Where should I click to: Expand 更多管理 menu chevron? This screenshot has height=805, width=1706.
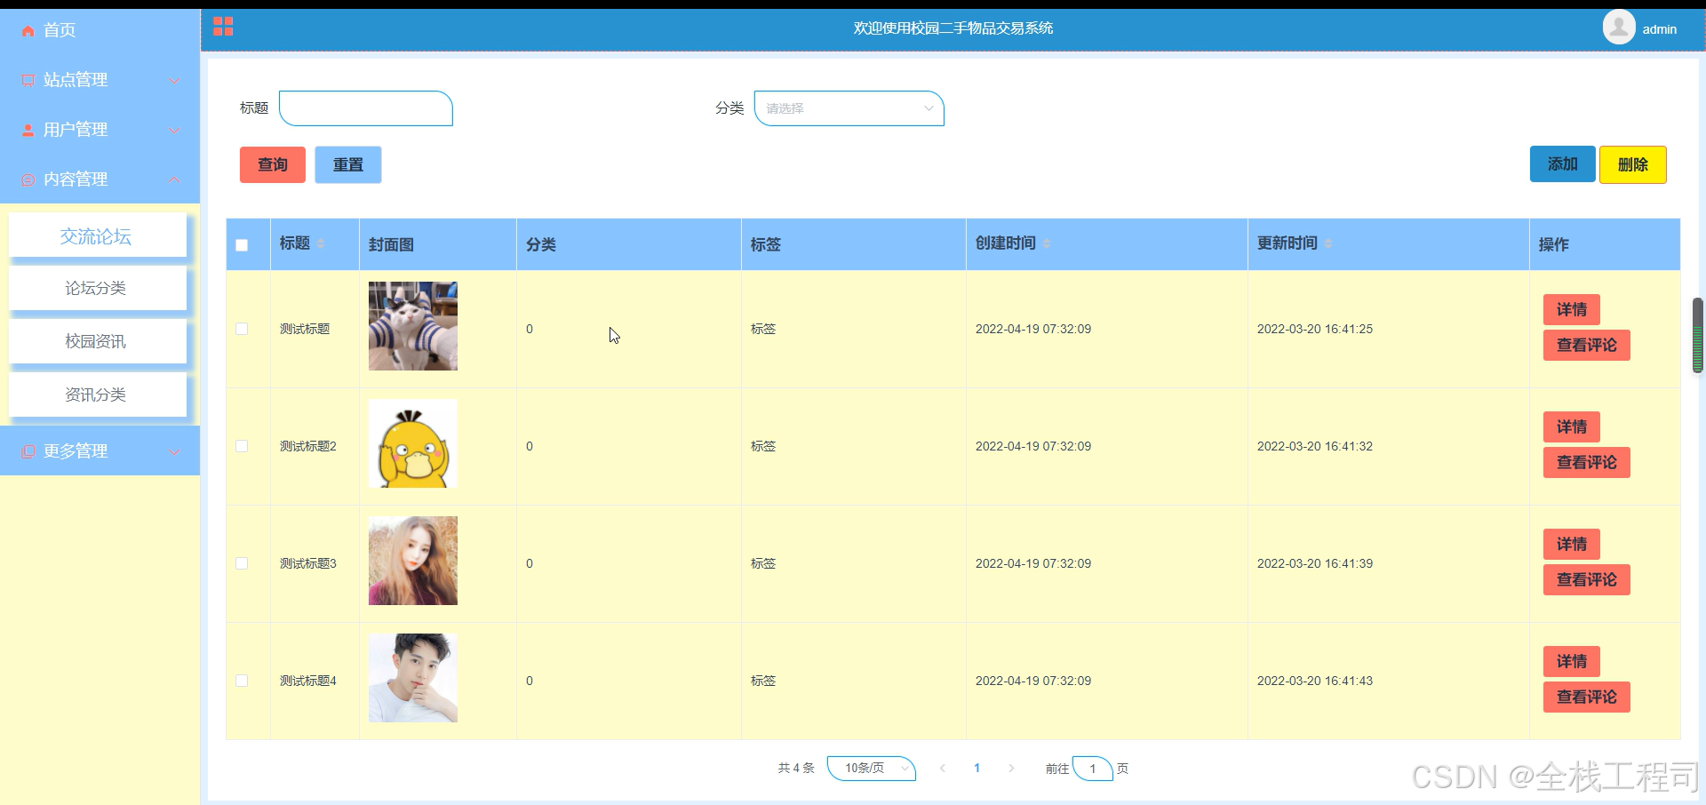click(174, 452)
